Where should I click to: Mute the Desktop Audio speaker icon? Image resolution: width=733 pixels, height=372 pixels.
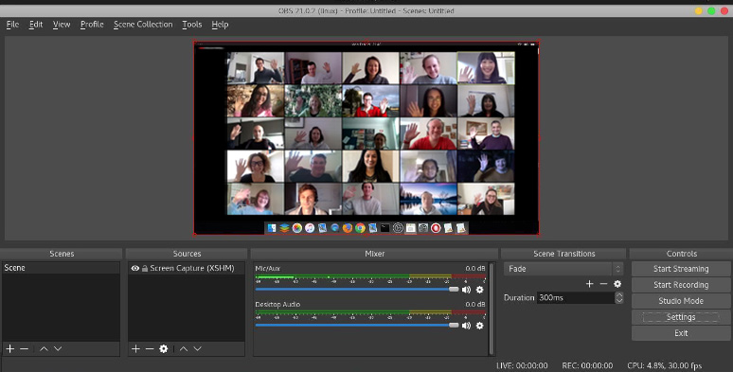click(466, 326)
